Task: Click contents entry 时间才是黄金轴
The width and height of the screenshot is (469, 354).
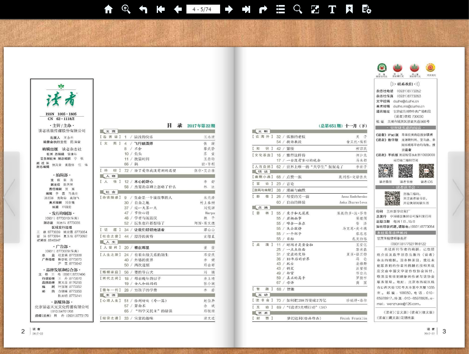Action: point(299,244)
